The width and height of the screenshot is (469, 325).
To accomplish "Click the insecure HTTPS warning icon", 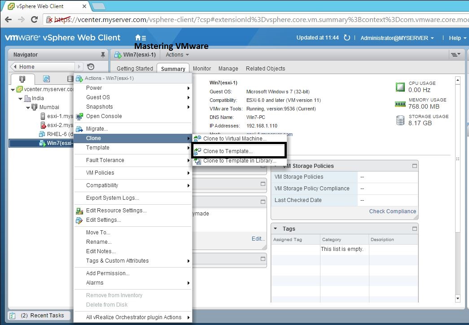I will point(50,20).
